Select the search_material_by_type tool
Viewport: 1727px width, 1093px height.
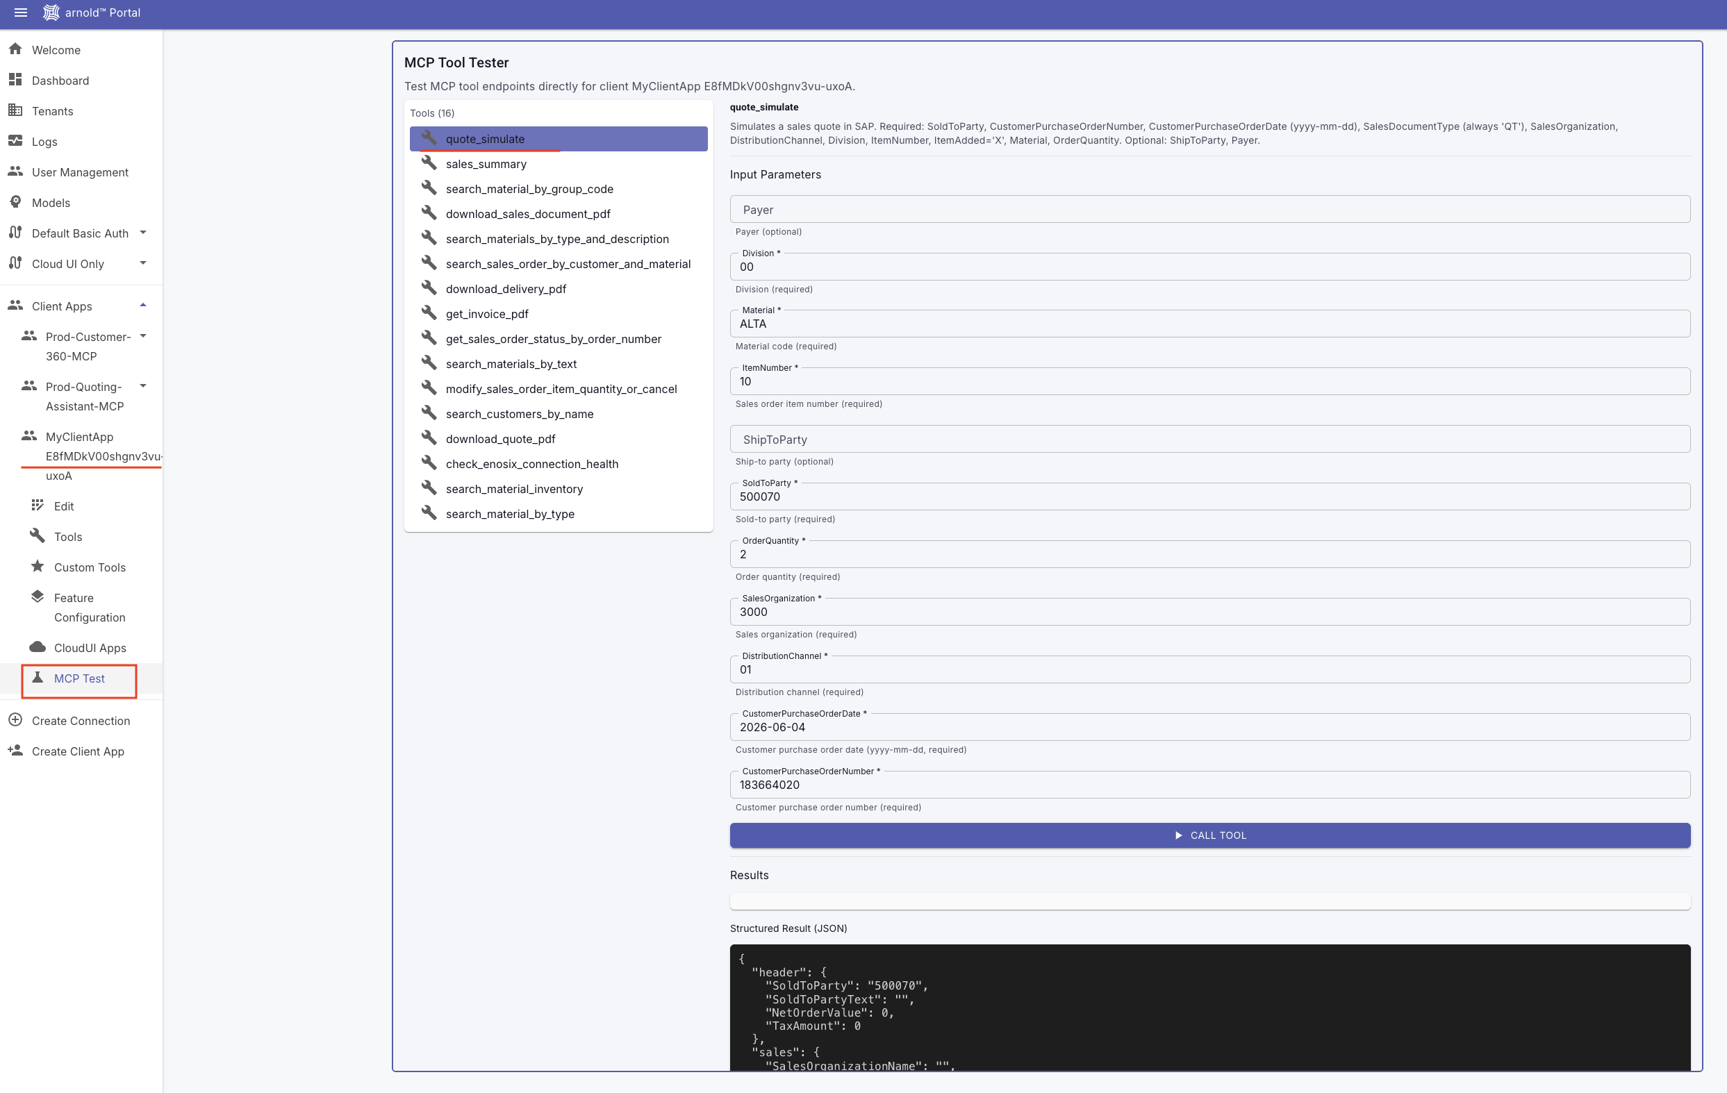tap(558, 514)
